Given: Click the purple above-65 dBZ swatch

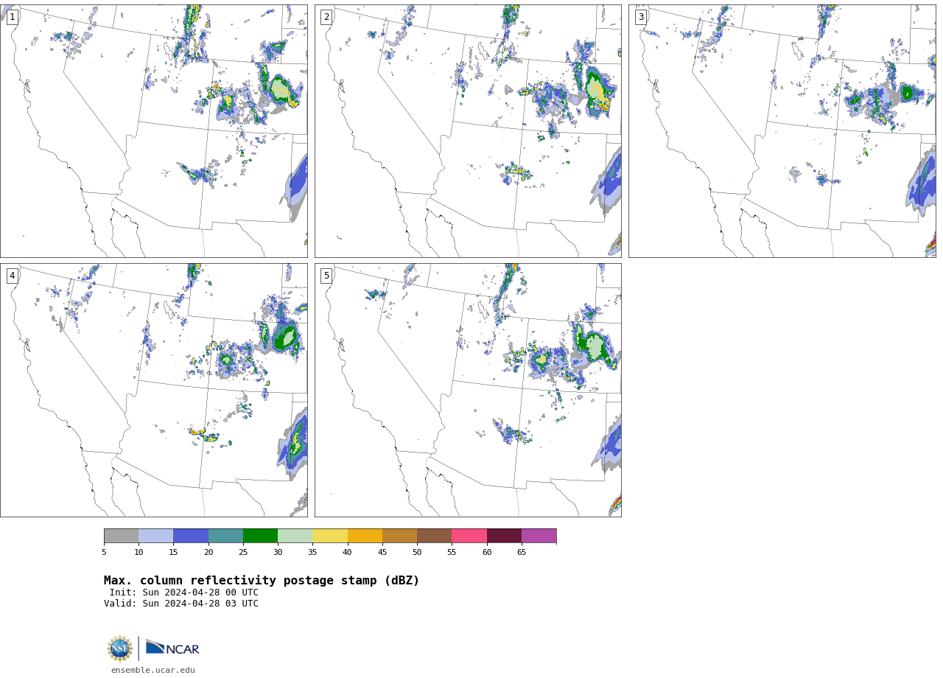Looking at the screenshot, I should [539, 536].
